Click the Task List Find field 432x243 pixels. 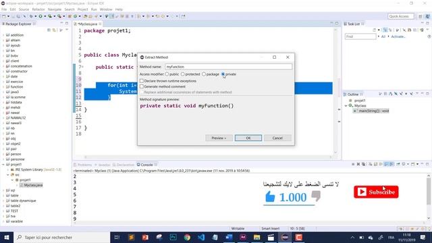pyautogui.click(x=360, y=36)
